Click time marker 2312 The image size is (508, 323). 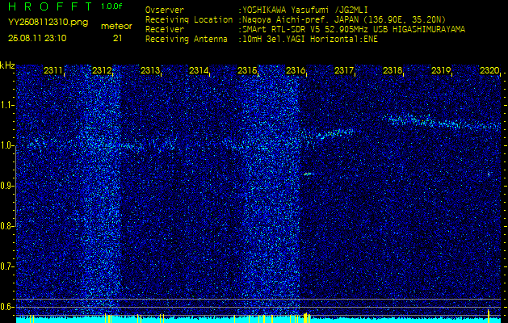coord(102,70)
